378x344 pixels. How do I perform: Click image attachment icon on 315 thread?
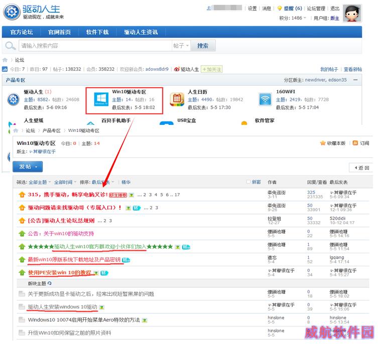pos(131,195)
